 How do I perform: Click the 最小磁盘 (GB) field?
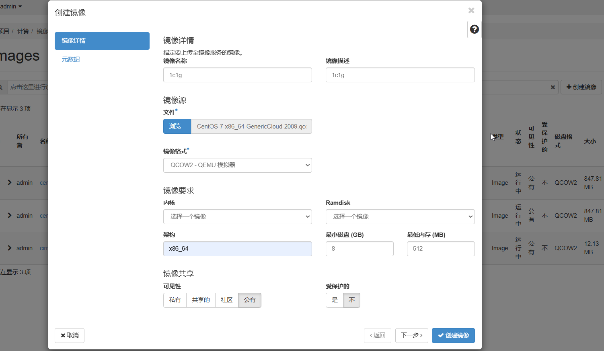[x=360, y=249]
